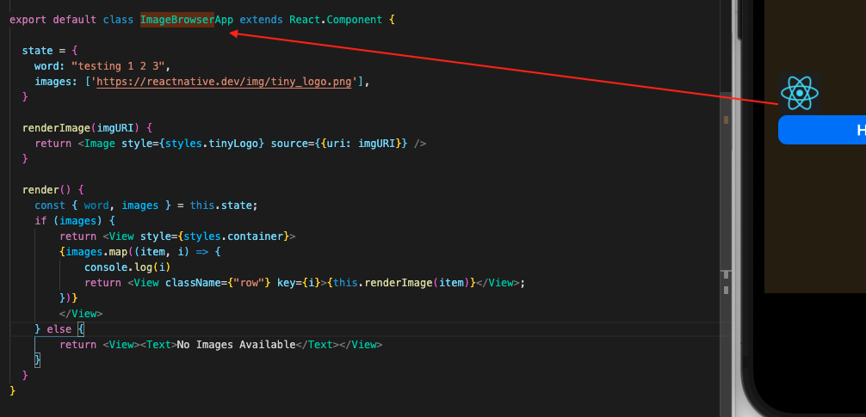The height and width of the screenshot is (417, 866).
Task: Click the render() method declaration
Action: tap(47, 190)
